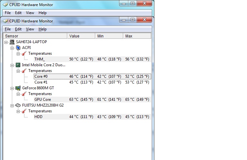This screenshot has width=247, height=160.
Task: Open the View menu in front window
Action: (x=30, y=29)
